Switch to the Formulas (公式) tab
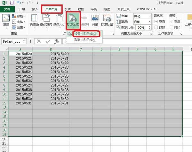 (x=68, y=9)
